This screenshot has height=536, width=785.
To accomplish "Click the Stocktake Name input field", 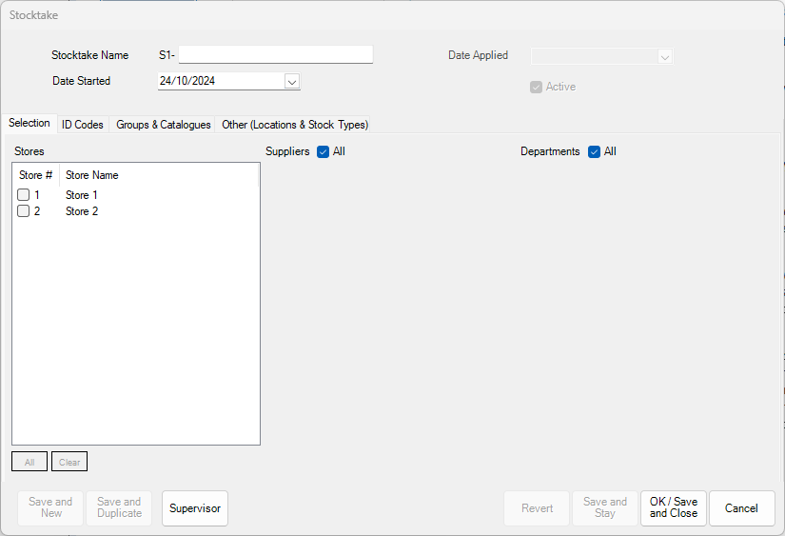I will click(275, 54).
